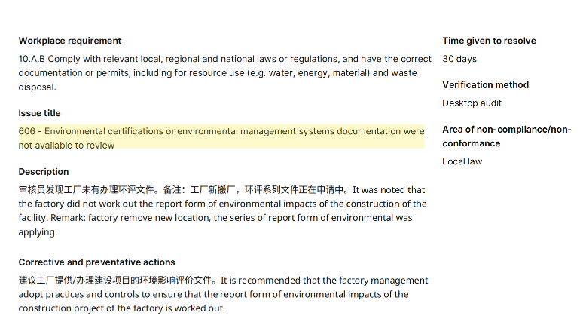Click the words 'waste disposal' in requirement text

click(x=411, y=73)
